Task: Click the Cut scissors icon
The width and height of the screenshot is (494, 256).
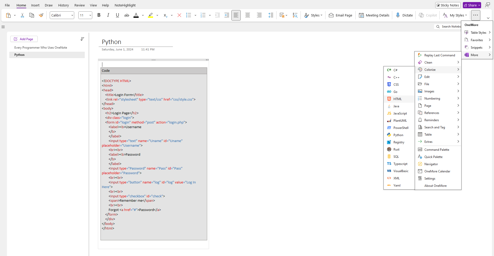Action: 22,15
